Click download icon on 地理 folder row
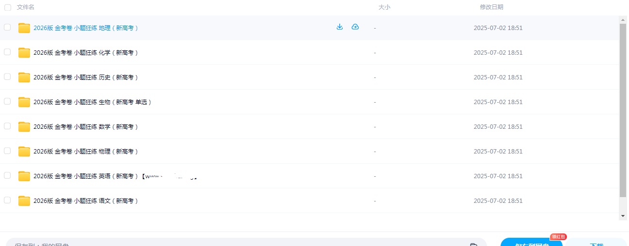The width and height of the screenshot is (629, 246). 340,27
